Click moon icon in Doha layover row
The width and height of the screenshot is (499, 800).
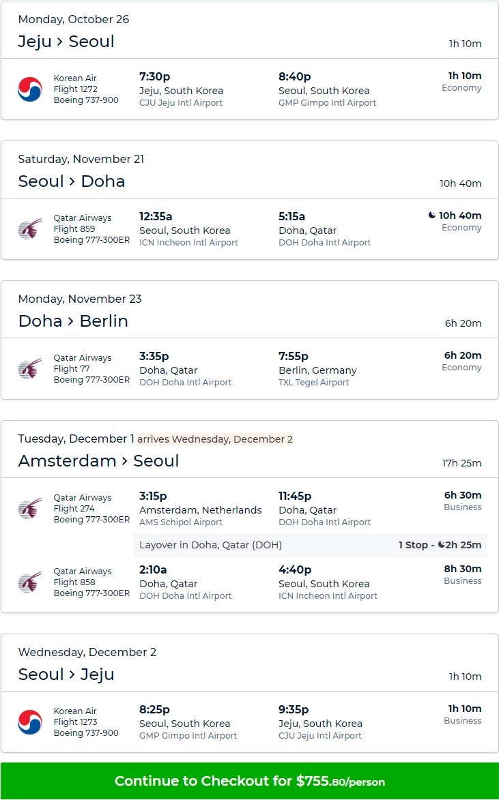pyautogui.click(x=442, y=545)
